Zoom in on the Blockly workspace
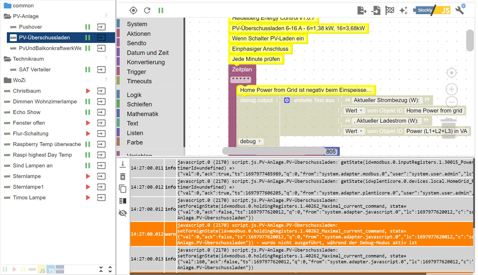This screenshot has width=478, height=275. coord(452,89)
